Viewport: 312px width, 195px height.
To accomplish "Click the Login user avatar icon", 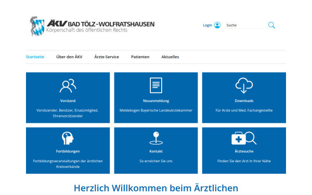I will [217, 25].
